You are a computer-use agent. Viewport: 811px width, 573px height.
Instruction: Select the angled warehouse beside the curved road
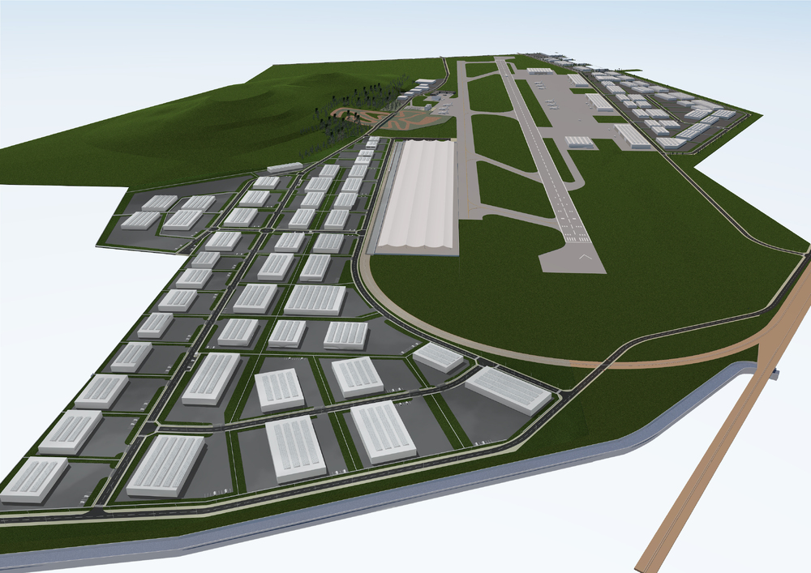pos(508,390)
